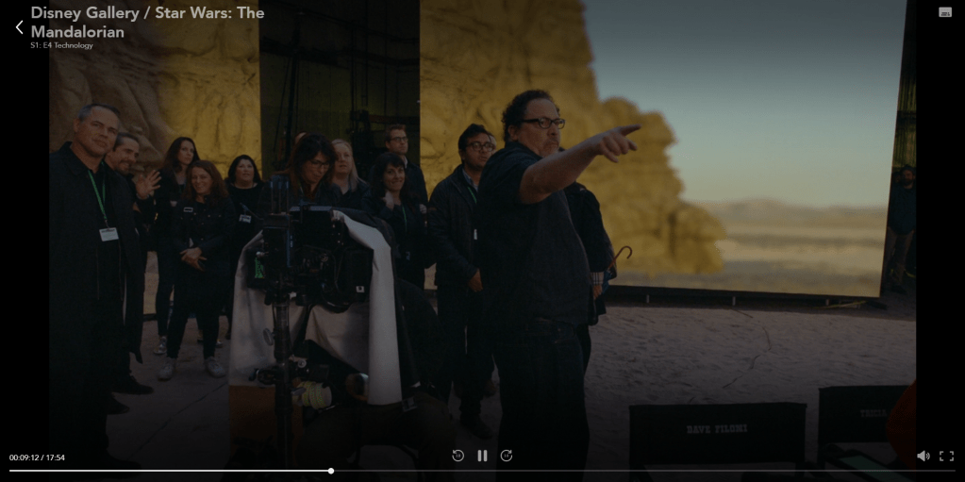Rewind the video ten seconds
This screenshot has height=482, width=965.
(458, 456)
